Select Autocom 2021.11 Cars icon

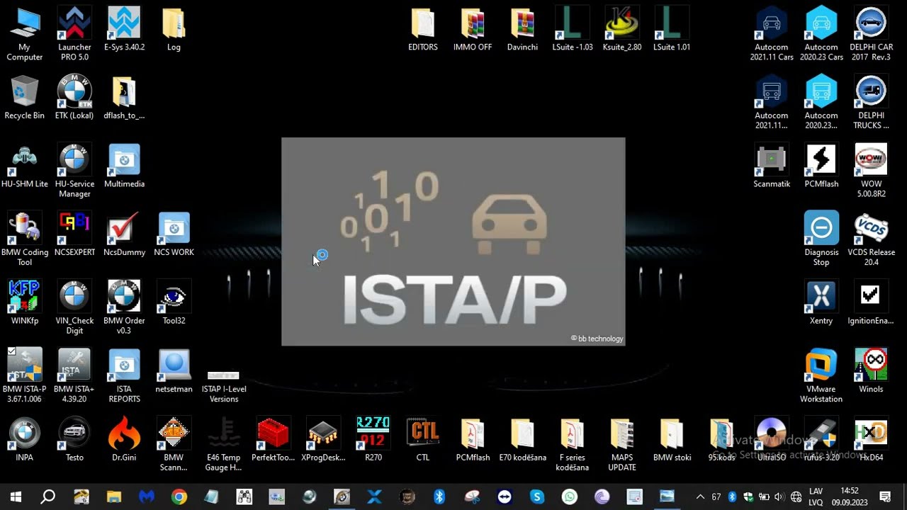(x=772, y=33)
